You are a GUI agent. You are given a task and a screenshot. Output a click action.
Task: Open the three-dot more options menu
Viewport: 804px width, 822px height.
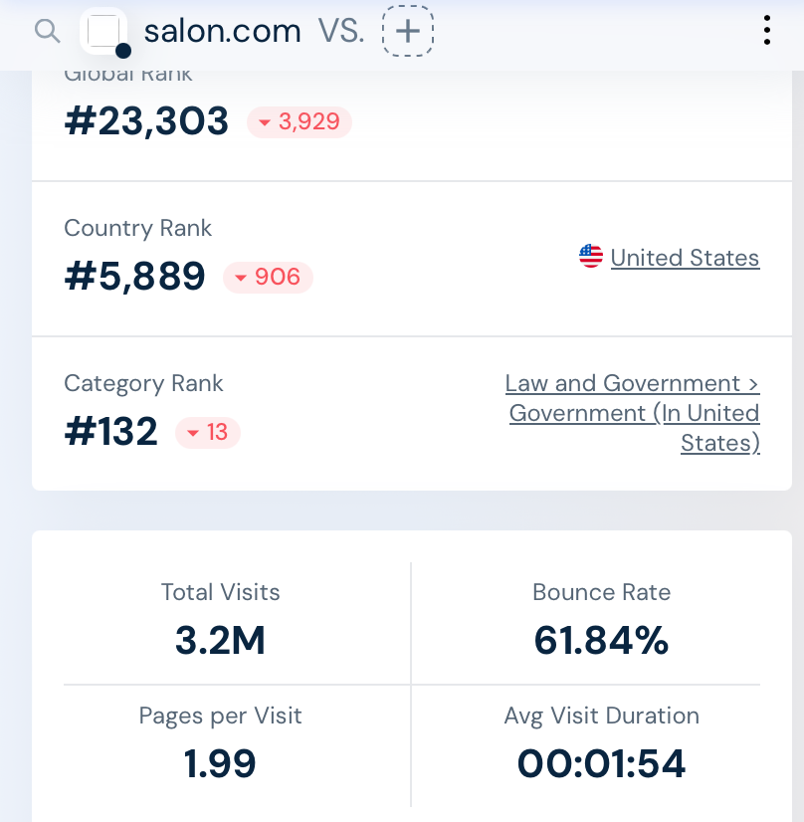click(x=766, y=31)
